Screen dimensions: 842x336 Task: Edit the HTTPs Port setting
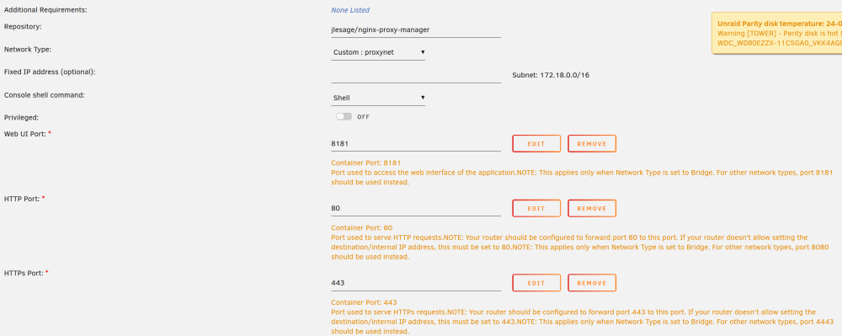coord(536,283)
